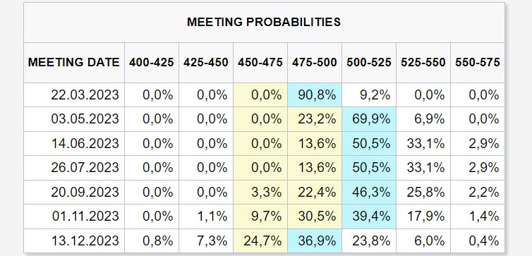Viewport: 532px width, 256px height.
Task: Select the 24,7% yellow cell
Action: pos(260,241)
